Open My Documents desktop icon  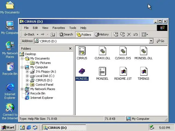[x=10, y=7]
